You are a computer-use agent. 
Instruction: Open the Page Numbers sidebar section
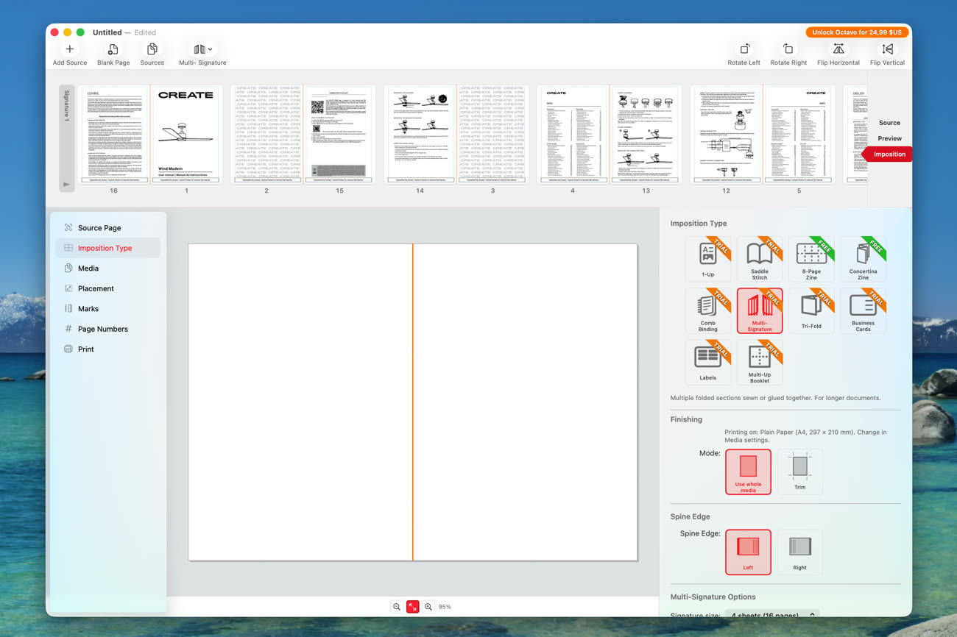coord(102,329)
